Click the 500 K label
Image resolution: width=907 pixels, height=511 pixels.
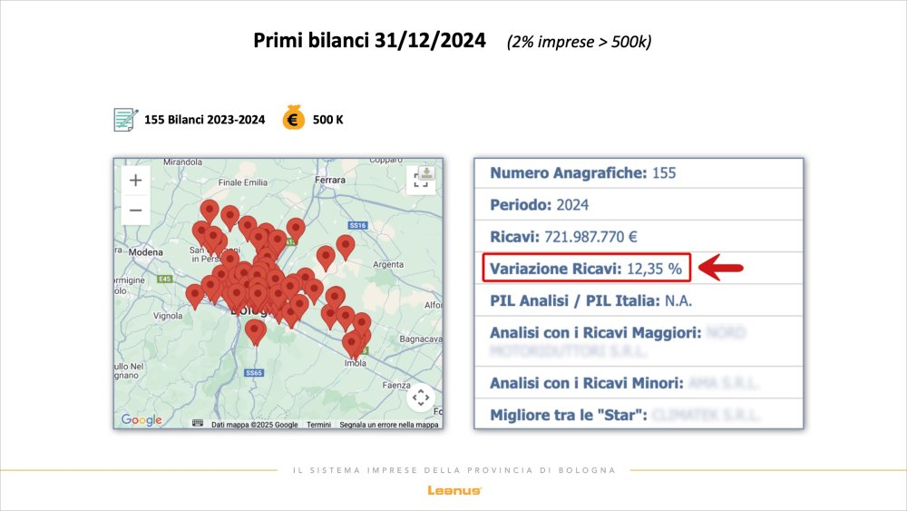[x=328, y=120]
